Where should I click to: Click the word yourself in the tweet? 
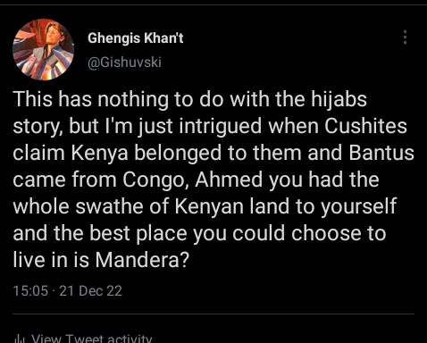[x=358, y=206]
